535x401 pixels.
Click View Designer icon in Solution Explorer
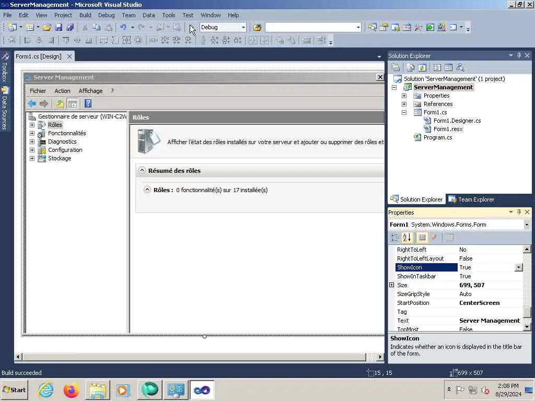point(449,67)
